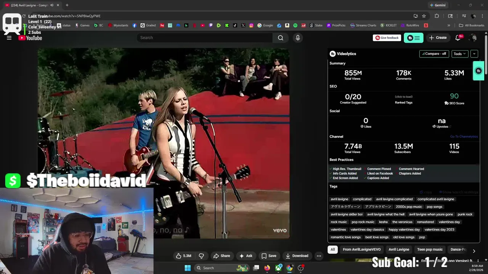Share the video
Viewport: 488px width, 274px height.
[x=222, y=256]
